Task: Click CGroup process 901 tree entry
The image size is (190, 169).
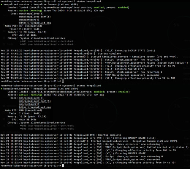Action: coord(47,44)
